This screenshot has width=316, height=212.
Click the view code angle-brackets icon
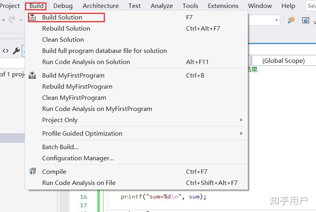coord(6,51)
